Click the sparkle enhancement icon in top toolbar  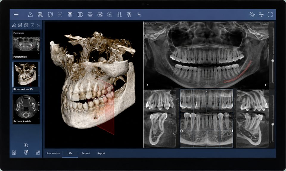pos(139,14)
